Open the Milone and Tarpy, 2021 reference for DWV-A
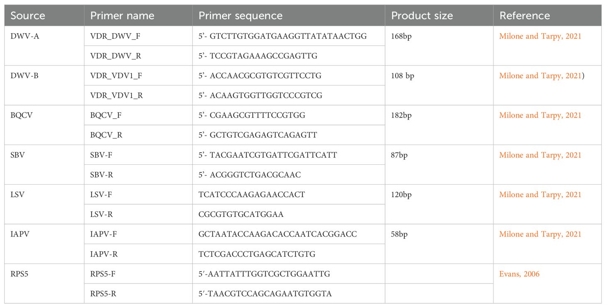 (x=540, y=36)
